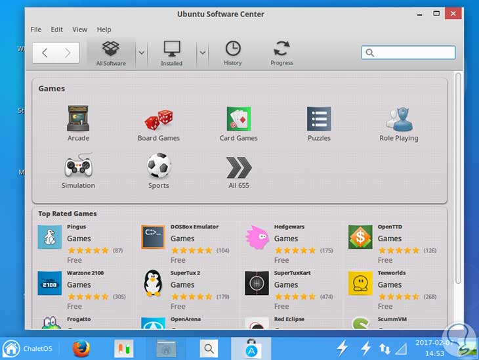Click the Games section heading
Image resolution: width=479 pixels, height=360 pixels.
pos(52,89)
